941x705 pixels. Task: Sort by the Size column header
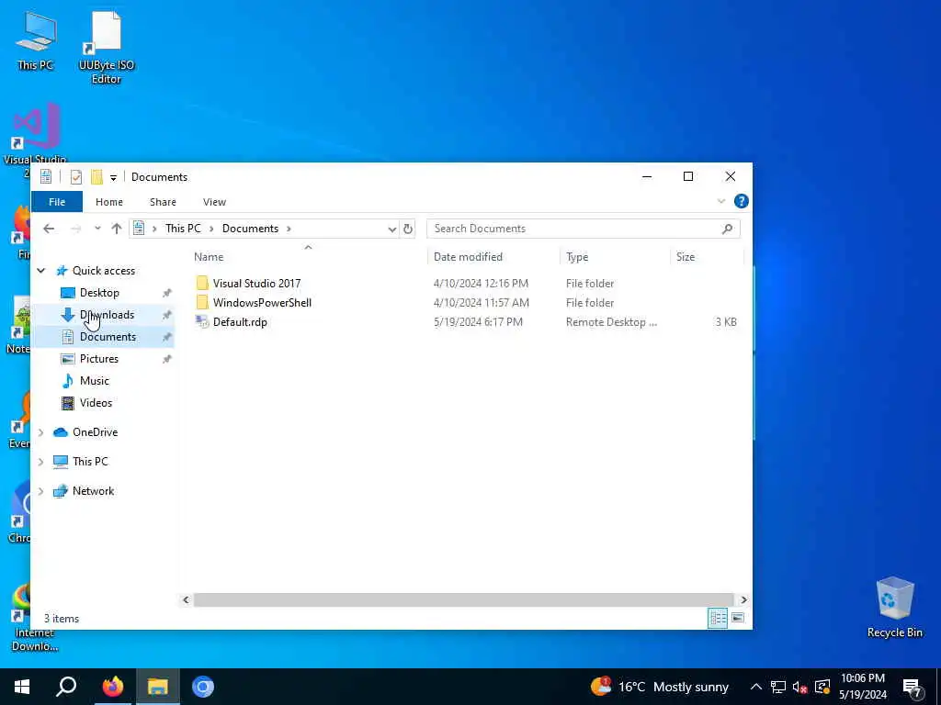coord(686,257)
